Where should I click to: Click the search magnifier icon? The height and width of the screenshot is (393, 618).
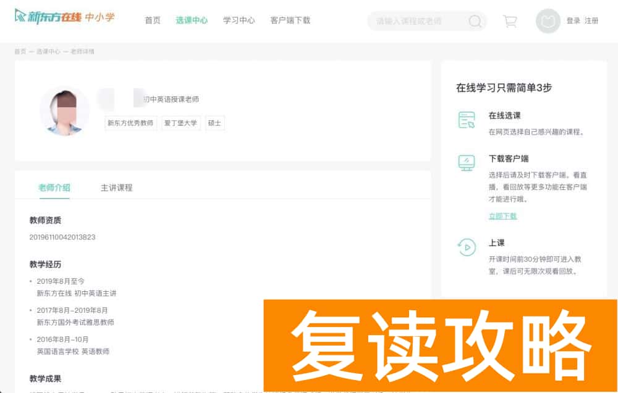(475, 20)
